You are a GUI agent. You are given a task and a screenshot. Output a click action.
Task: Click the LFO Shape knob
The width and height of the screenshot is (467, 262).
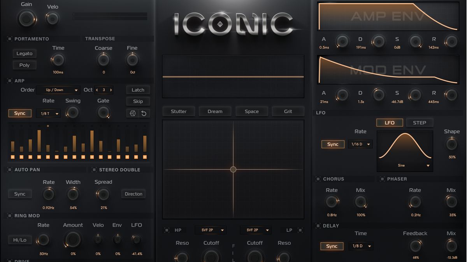pyautogui.click(x=451, y=144)
